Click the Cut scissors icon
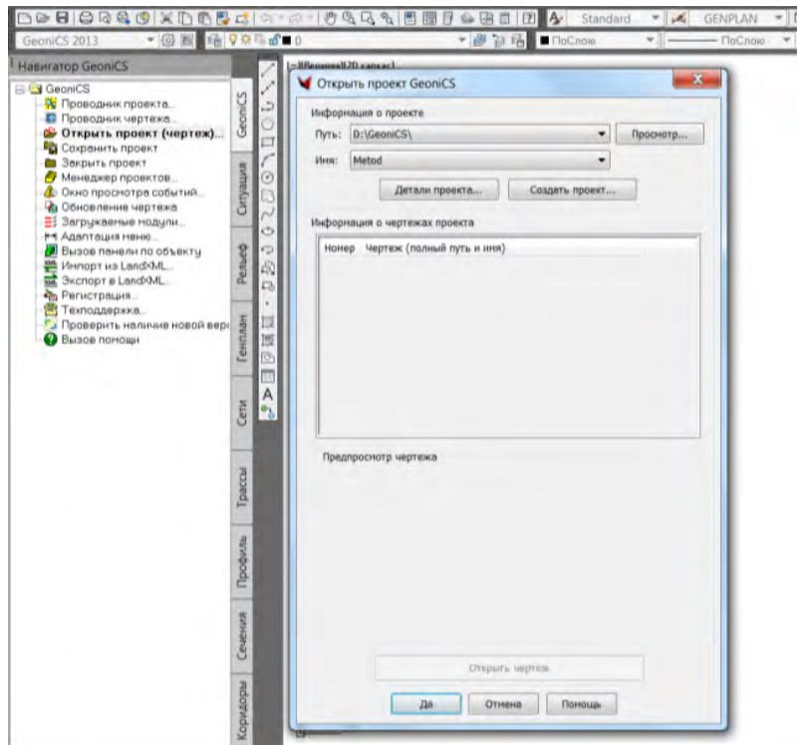This screenshot has width=807, height=745. (x=166, y=19)
